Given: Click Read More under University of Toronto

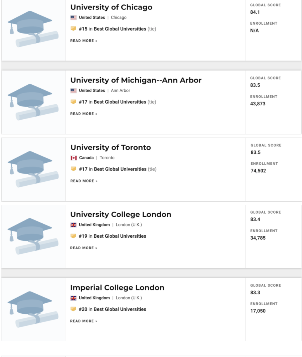Looking at the screenshot, I should (84, 181).
